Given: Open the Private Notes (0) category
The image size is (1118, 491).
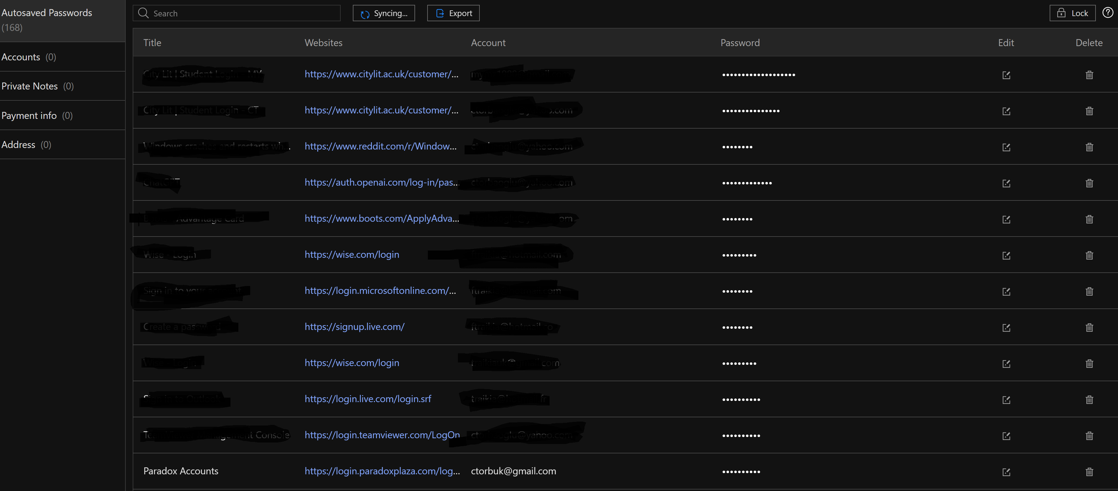Looking at the screenshot, I should click(x=63, y=86).
